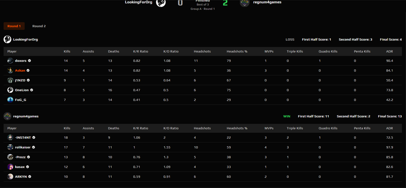This screenshot has height=188, width=406.
Task: Click verified badge next to ARKYN
Action: point(30,177)
